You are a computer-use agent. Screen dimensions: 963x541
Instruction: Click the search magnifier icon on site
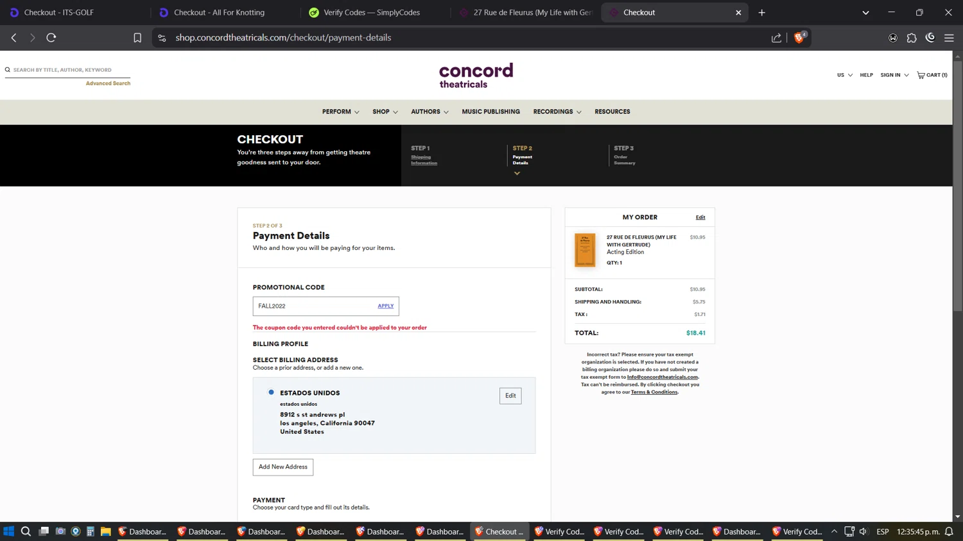[x=8, y=70]
